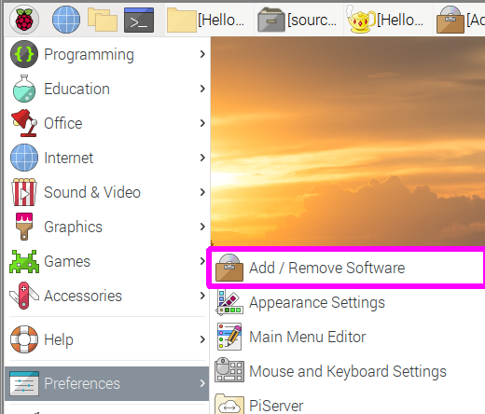The height and width of the screenshot is (414, 485).
Task: Switch to the [sourc... taskbar window
Action: point(298,21)
